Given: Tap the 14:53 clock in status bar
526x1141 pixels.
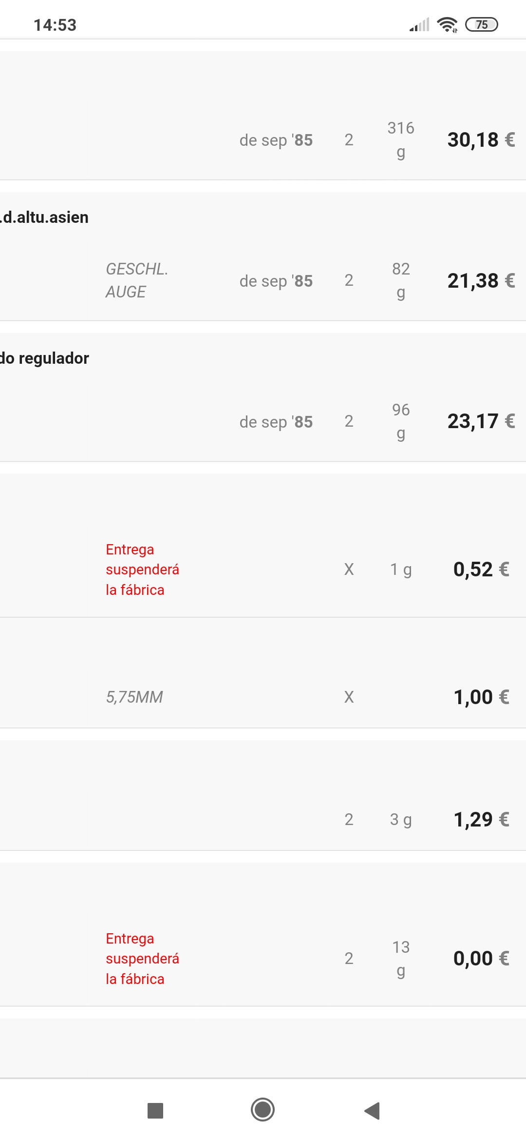Looking at the screenshot, I should [55, 25].
